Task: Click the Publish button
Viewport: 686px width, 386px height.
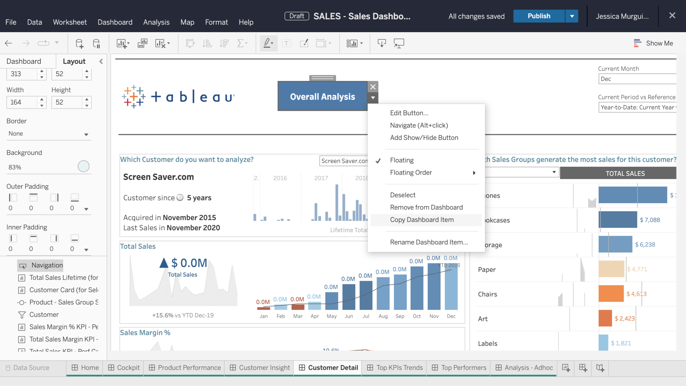Action: click(x=539, y=15)
